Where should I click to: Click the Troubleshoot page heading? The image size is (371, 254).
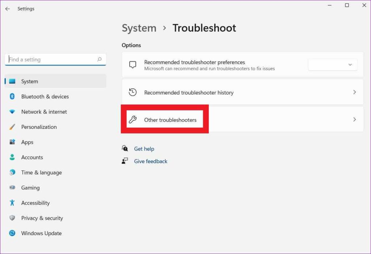coord(204,28)
